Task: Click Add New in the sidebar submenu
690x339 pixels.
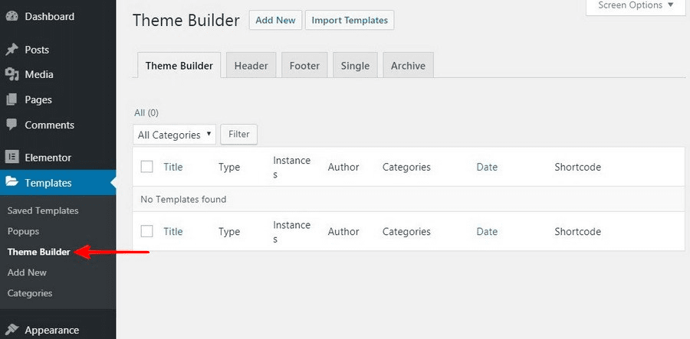Action: [27, 272]
